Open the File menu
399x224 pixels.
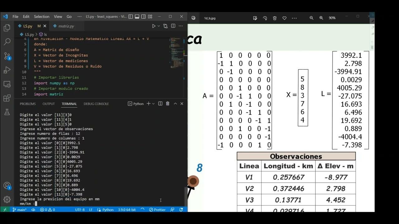[15, 16]
